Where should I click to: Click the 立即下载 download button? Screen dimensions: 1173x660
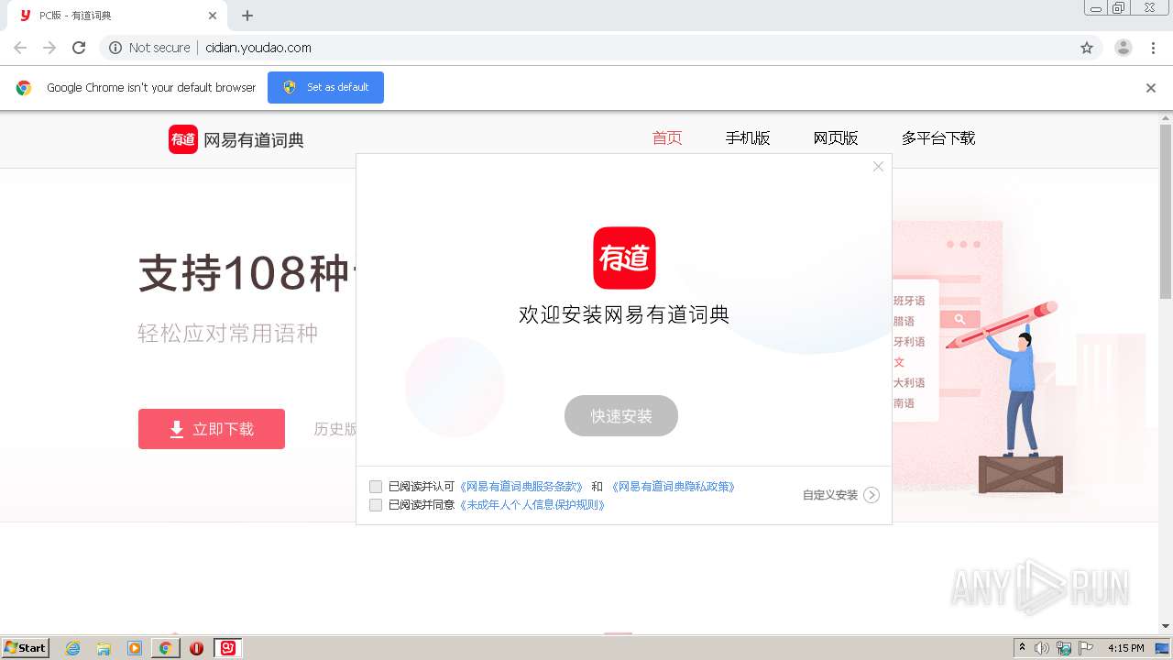point(212,429)
